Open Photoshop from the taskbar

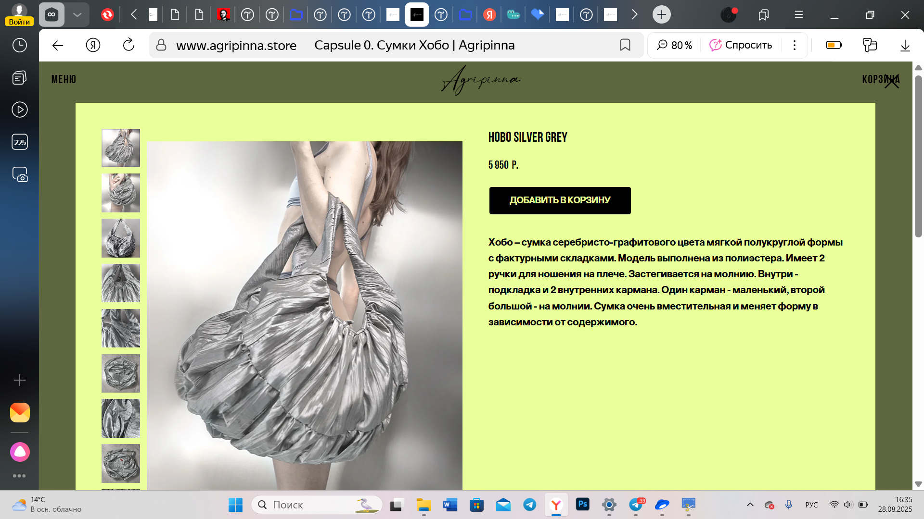point(582,504)
